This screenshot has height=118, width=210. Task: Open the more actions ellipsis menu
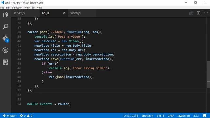206,13
